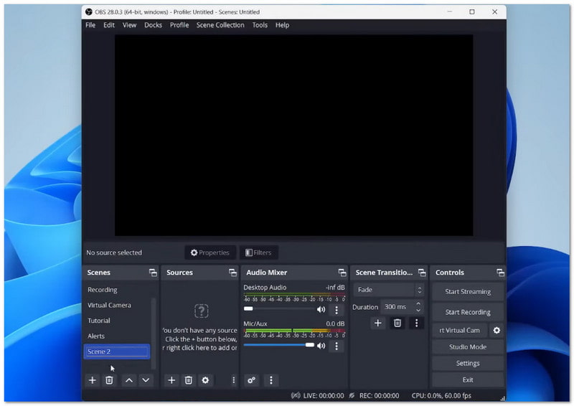Mute Desktop Audio speaker
Image resolution: width=574 pixels, height=406 pixels.
(x=321, y=310)
